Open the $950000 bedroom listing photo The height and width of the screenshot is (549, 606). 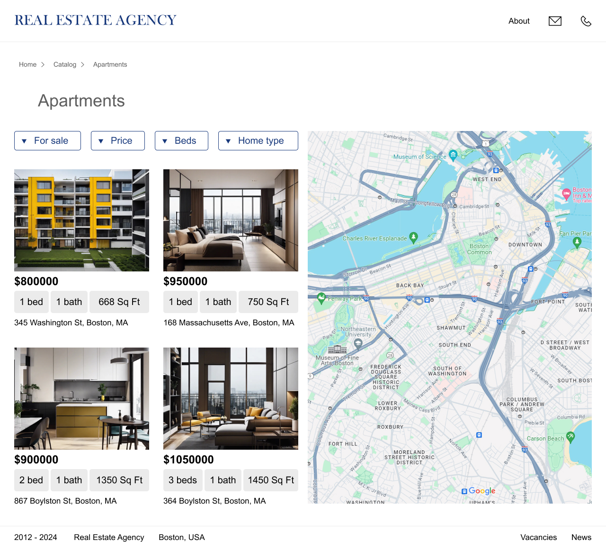click(231, 220)
